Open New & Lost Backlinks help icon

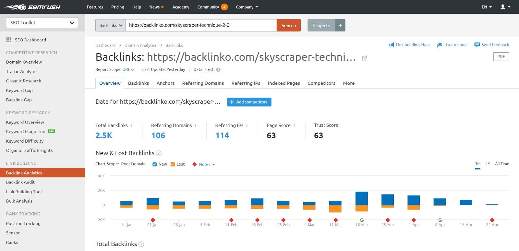159,153
